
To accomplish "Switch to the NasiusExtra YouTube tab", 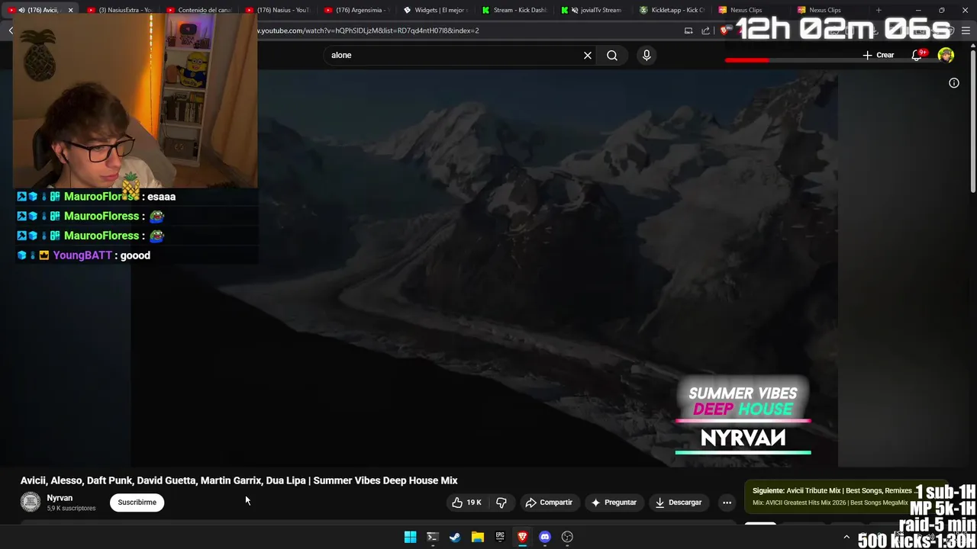I will pos(119,10).
